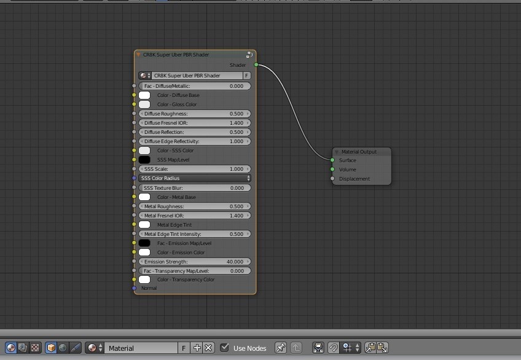This screenshot has width=521, height=360.
Task: Collapse the Material Output node header
Action: pyautogui.click(x=336, y=151)
